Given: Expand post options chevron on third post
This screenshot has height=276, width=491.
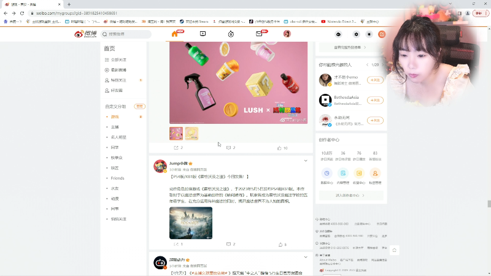Looking at the screenshot, I should tap(306, 257).
